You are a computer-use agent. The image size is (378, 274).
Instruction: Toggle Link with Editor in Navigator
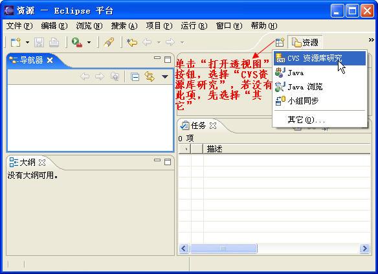click(150, 76)
